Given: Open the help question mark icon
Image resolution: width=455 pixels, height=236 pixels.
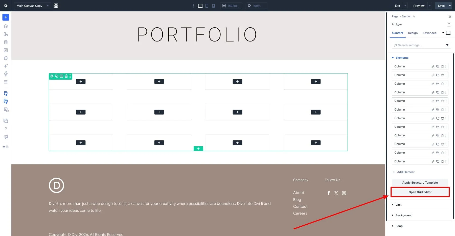Looking at the screenshot, I should pos(6,129).
